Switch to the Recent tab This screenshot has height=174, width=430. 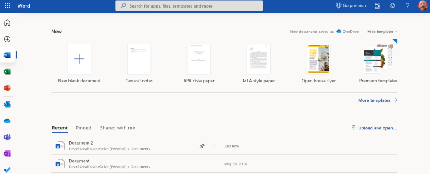click(x=60, y=128)
